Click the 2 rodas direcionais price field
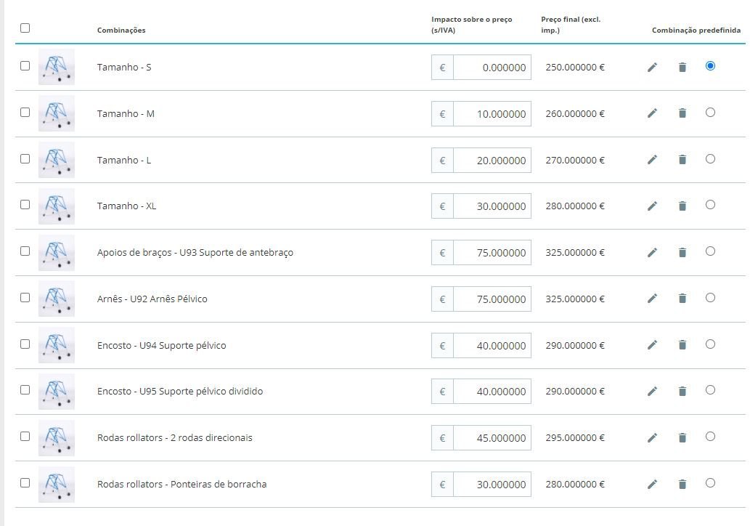 point(492,438)
